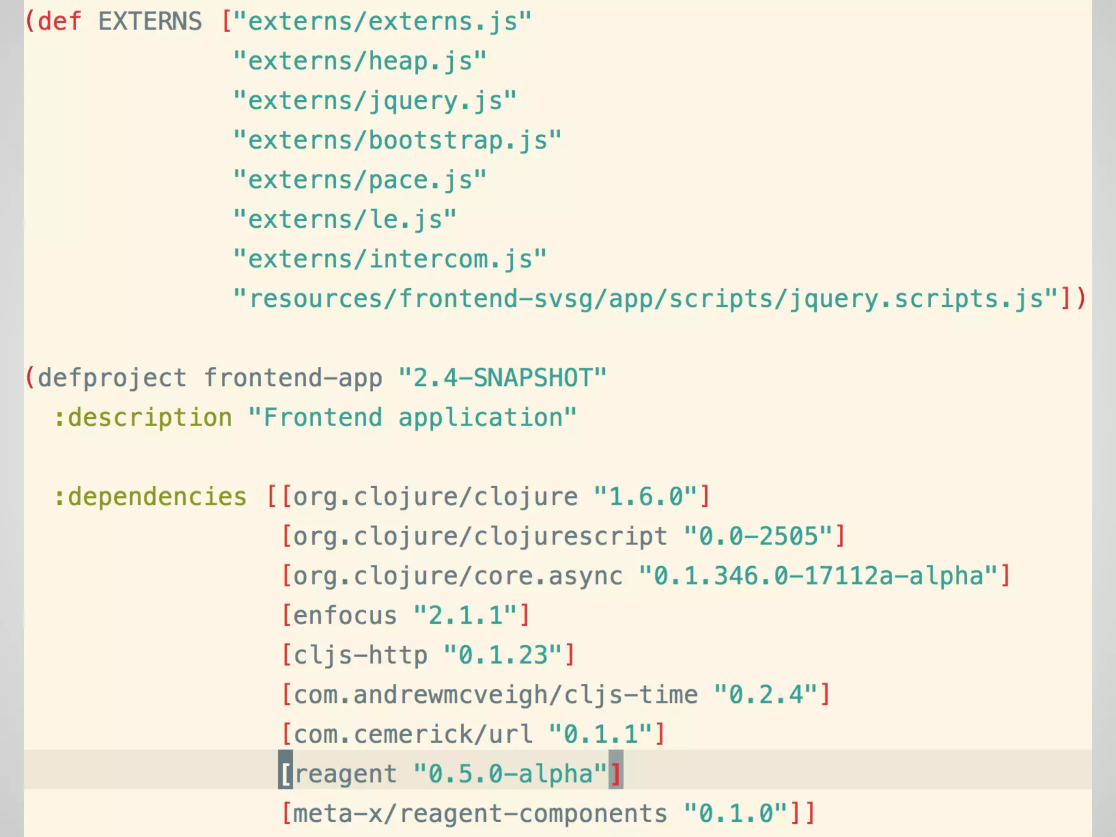Click the "externs/heap.js" string
Image resolution: width=1116 pixels, height=837 pixels.
(x=360, y=61)
